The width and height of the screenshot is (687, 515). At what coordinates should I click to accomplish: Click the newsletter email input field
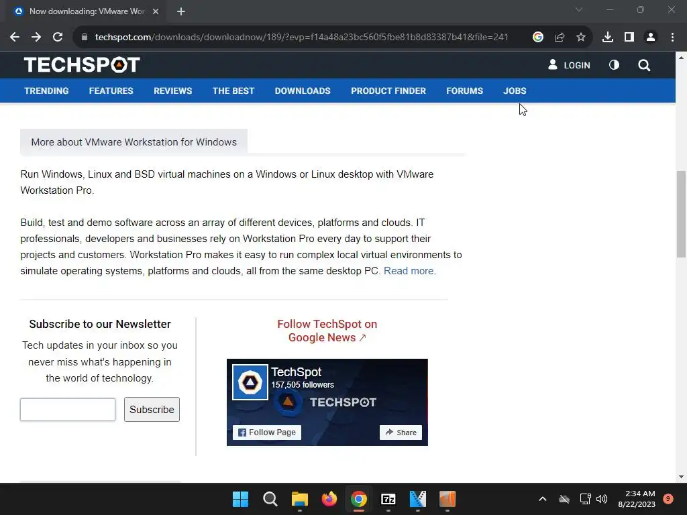tap(68, 410)
